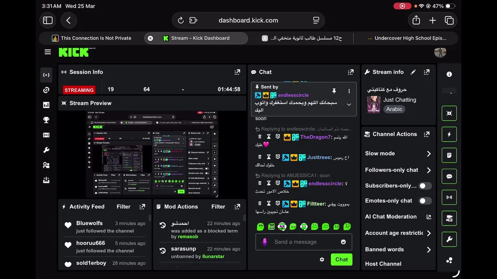Edit stream info with the pencil icon
The height and width of the screenshot is (279, 497).
[413, 72]
